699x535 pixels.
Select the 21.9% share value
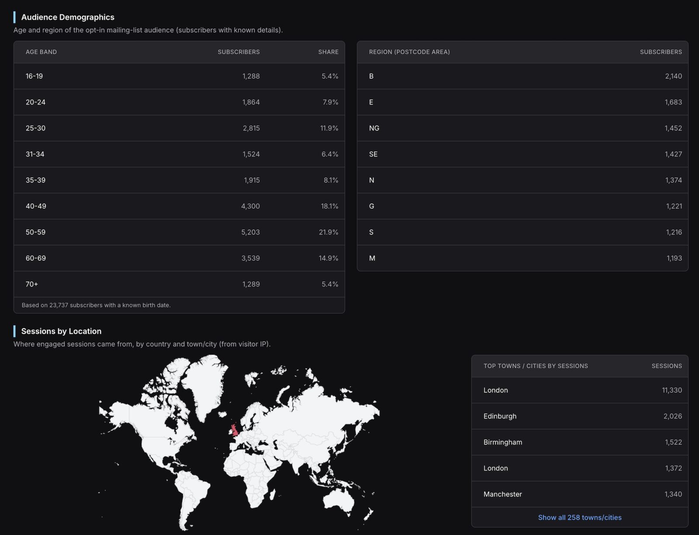329,232
